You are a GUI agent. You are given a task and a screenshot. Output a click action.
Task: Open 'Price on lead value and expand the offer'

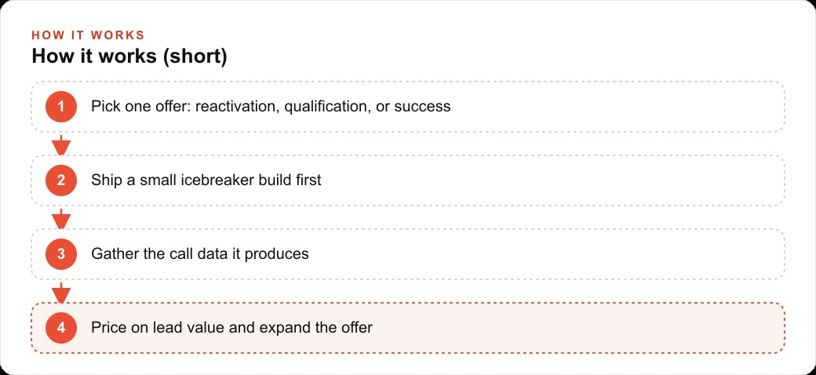231,328
